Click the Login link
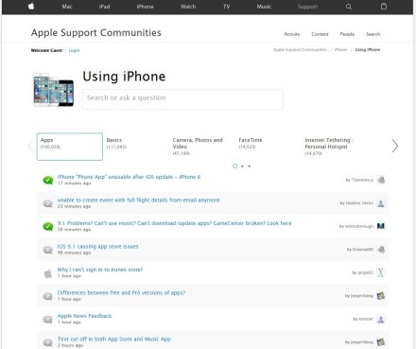Image resolution: width=416 pixels, height=349 pixels. [x=74, y=50]
